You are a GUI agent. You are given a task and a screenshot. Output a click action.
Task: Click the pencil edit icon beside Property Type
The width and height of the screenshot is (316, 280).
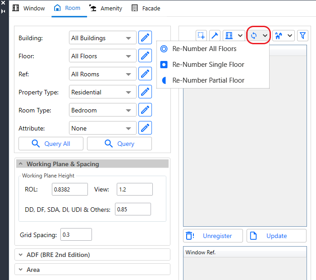(145, 92)
